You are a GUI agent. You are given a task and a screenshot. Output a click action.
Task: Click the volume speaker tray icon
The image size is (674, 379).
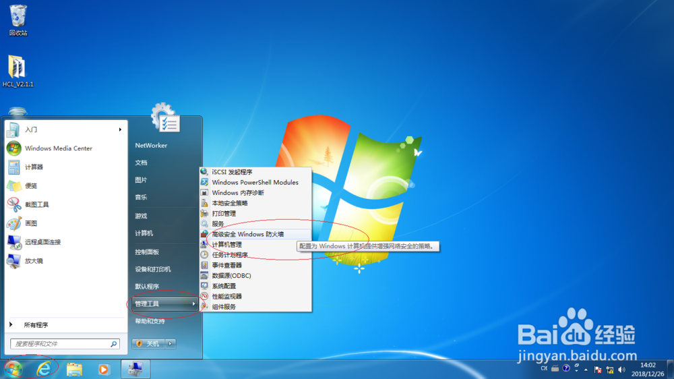[621, 370]
